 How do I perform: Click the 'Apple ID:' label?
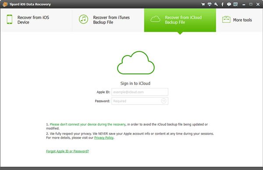103,92
